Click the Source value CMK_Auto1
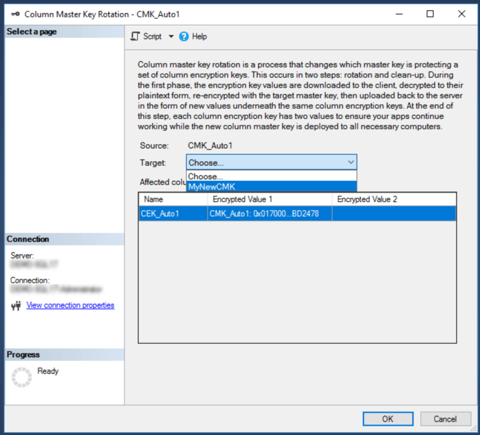Screen dimensions: 480x435 [x=210, y=146]
